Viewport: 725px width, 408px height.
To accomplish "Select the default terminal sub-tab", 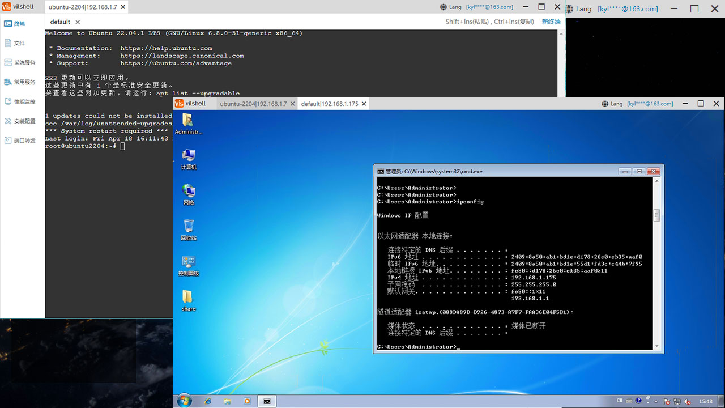I will (60, 22).
